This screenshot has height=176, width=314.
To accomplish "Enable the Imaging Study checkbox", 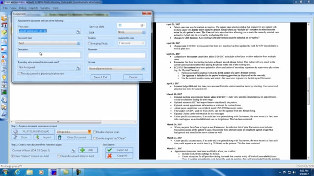I will point(89,44).
